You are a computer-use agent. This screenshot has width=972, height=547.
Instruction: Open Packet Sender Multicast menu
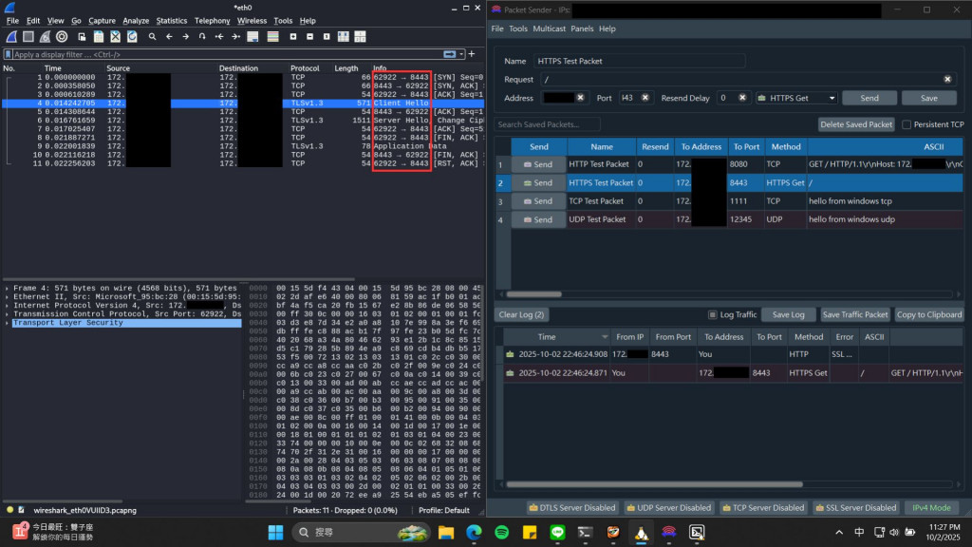[550, 28]
